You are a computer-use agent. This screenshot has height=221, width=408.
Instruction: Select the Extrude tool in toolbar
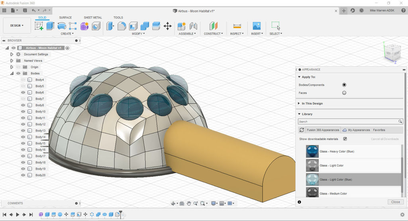(x=50, y=26)
